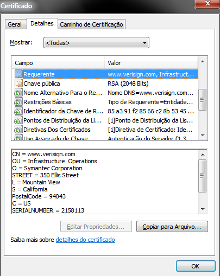Click the field list scroll down arrow
This screenshot has height=276, width=220.
coord(203,136)
